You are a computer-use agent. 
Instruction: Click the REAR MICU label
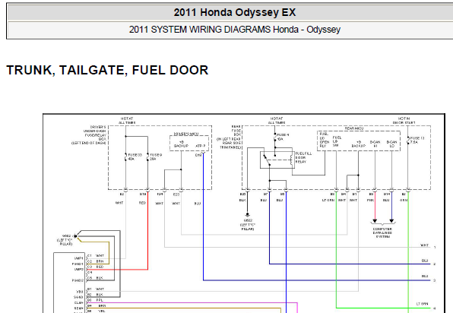tap(354, 128)
